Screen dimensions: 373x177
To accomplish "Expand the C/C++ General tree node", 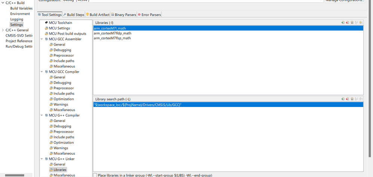I will [3, 30].
